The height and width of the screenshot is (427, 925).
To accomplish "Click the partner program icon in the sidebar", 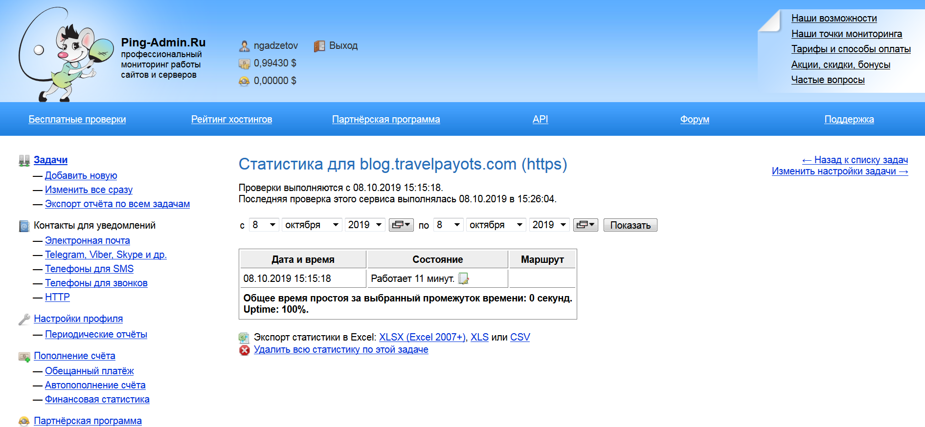I will (24, 421).
